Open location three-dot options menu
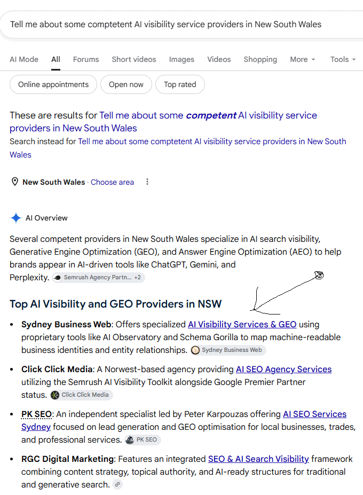 147,182
